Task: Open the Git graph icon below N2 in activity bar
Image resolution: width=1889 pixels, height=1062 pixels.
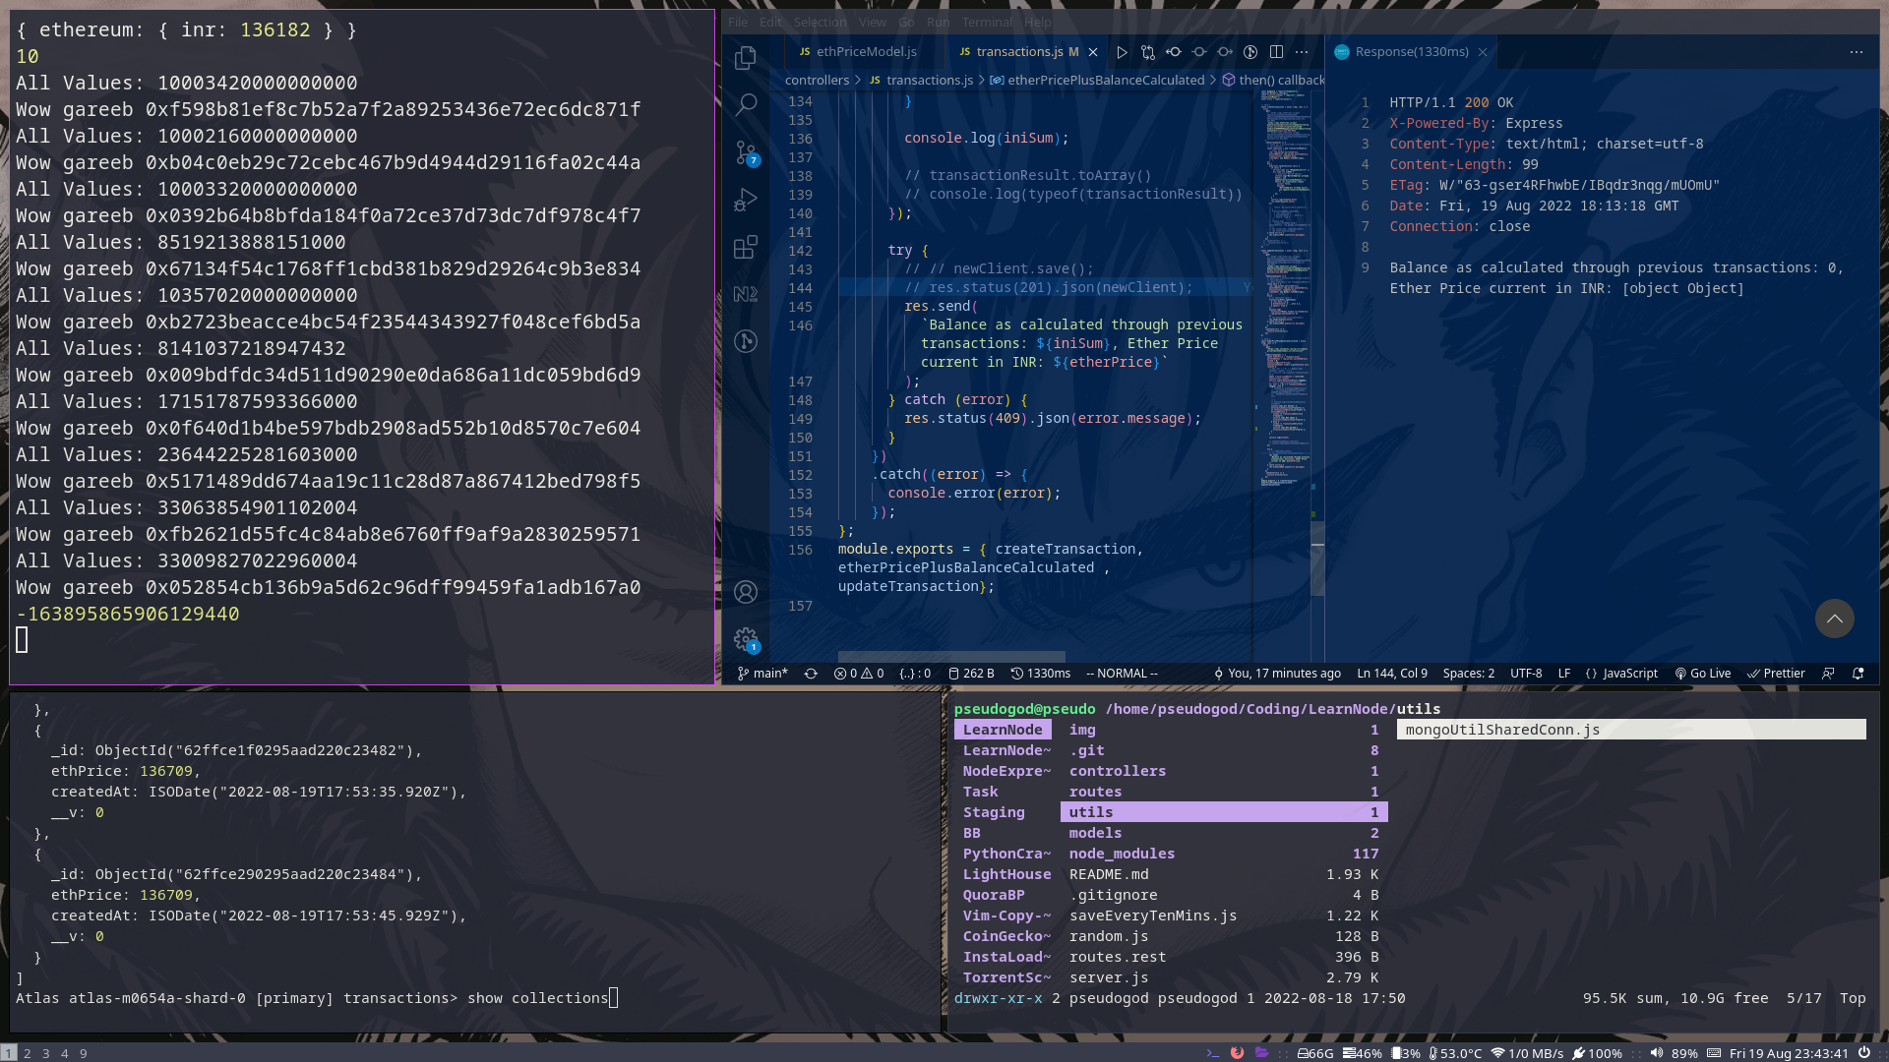Action: (746, 341)
